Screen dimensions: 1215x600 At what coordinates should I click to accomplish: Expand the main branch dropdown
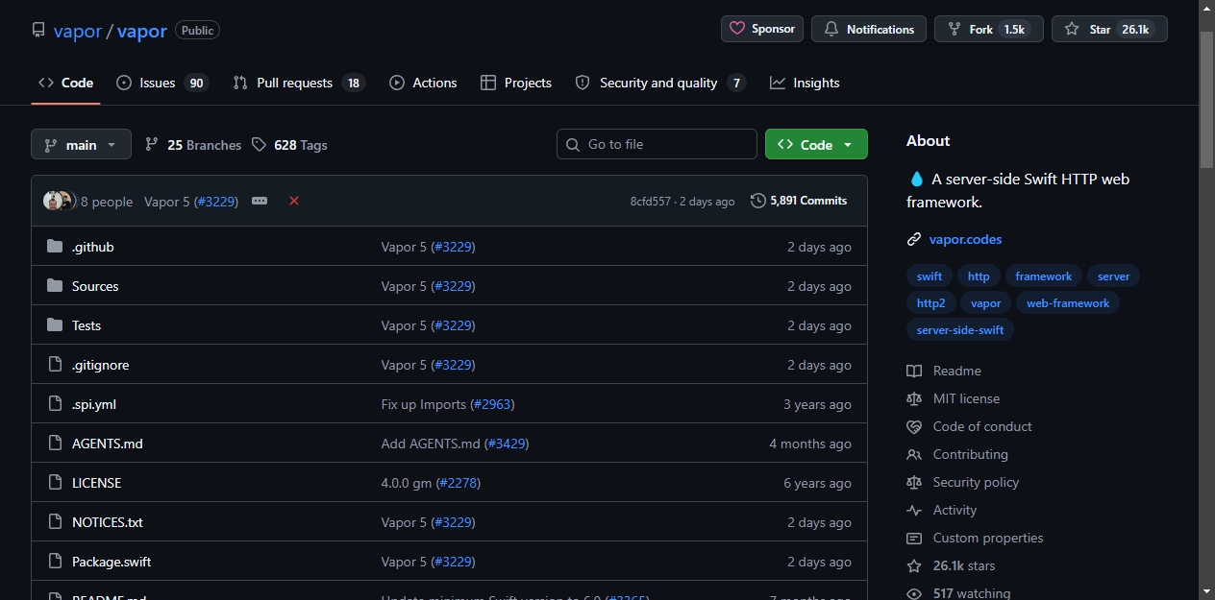coord(81,144)
